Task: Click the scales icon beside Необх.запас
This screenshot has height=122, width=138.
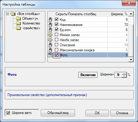Action: click(x=50, y=40)
